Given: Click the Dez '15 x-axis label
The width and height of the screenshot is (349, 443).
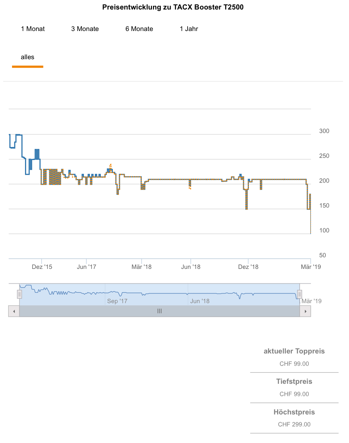Looking at the screenshot, I should (x=42, y=267).
